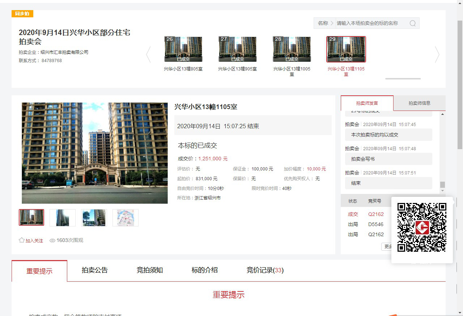Click the carousel horizontal scrollbar indicator
The height and width of the screenshot is (316, 463).
[x=403, y=78]
